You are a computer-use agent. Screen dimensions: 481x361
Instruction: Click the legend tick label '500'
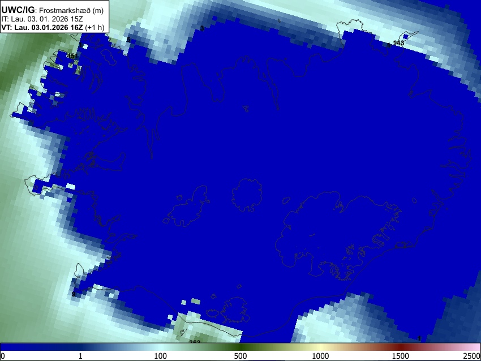[240, 356]
